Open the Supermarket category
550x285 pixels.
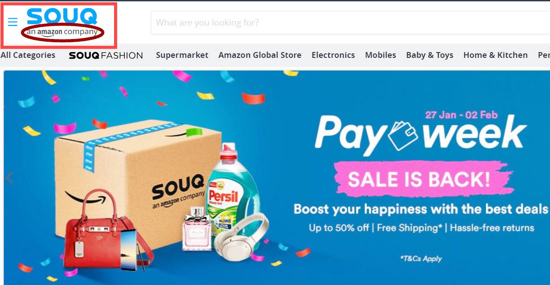coord(182,55)
